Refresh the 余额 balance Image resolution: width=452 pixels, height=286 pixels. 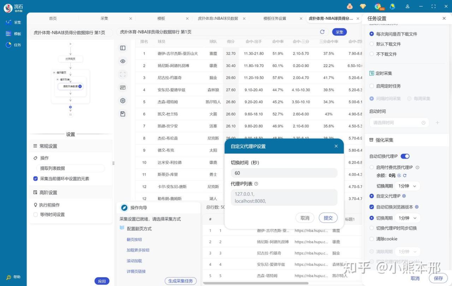tap(405, 175)
